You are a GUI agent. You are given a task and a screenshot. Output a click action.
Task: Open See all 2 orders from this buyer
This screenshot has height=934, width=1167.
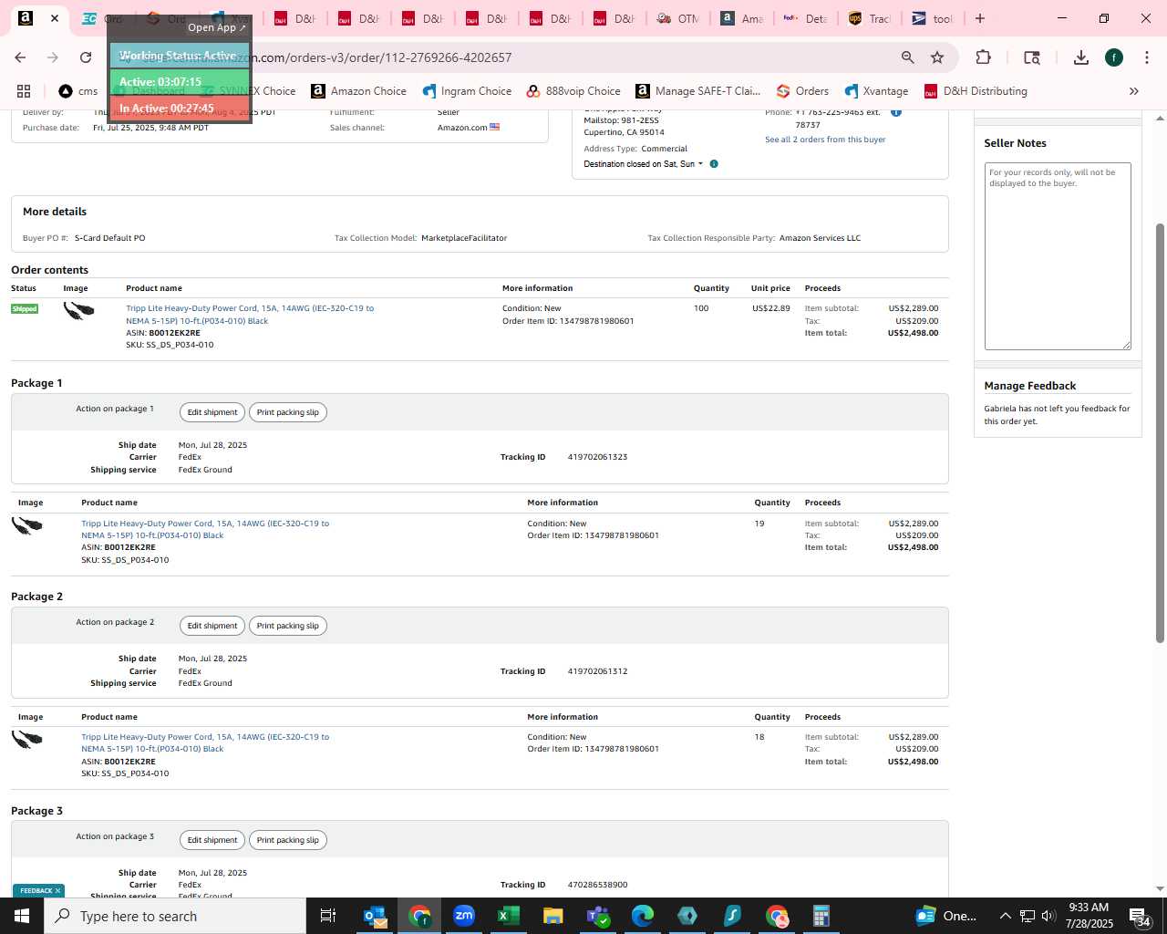825,140
